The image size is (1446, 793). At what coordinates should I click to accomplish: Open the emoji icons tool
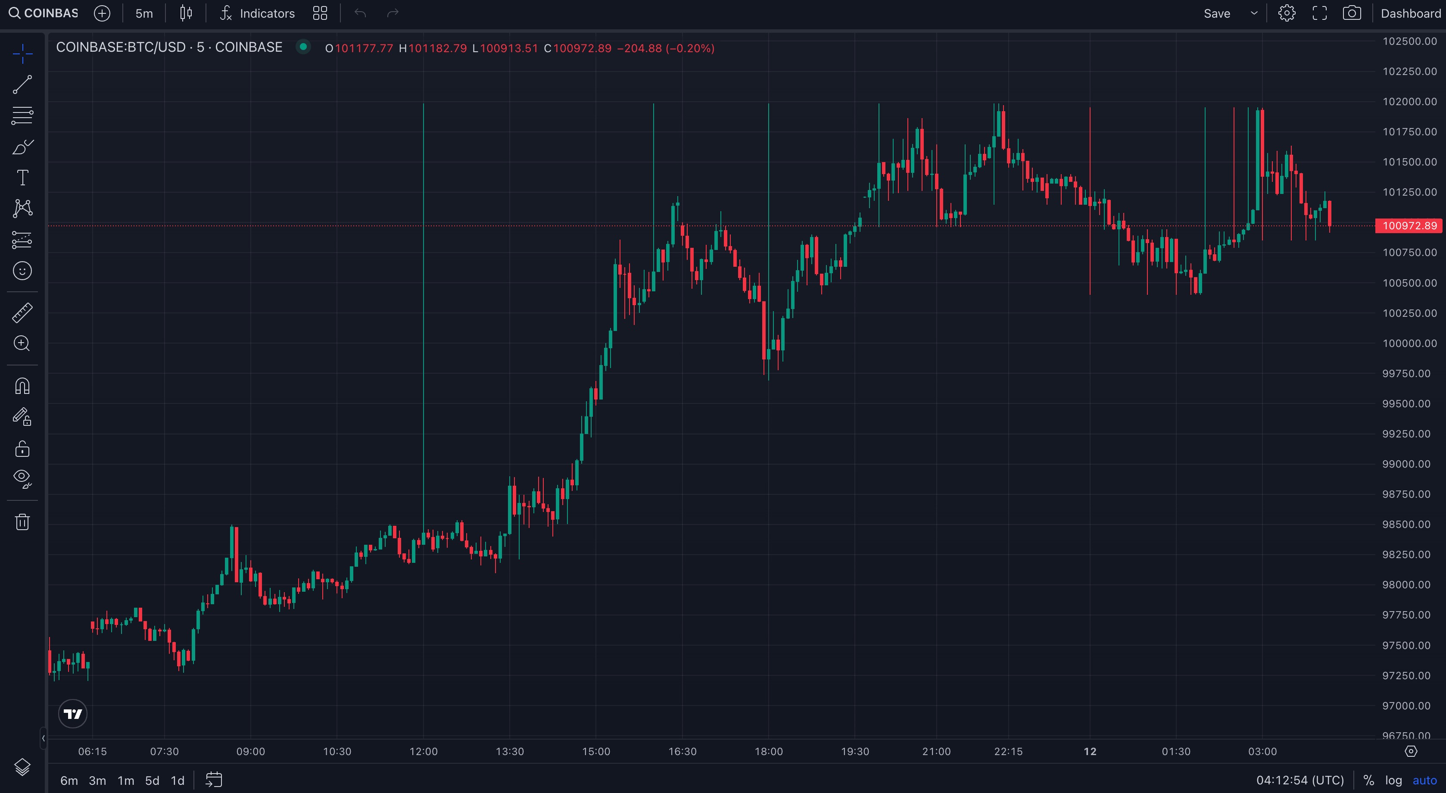pyautogui.click(x=22, y=271)
